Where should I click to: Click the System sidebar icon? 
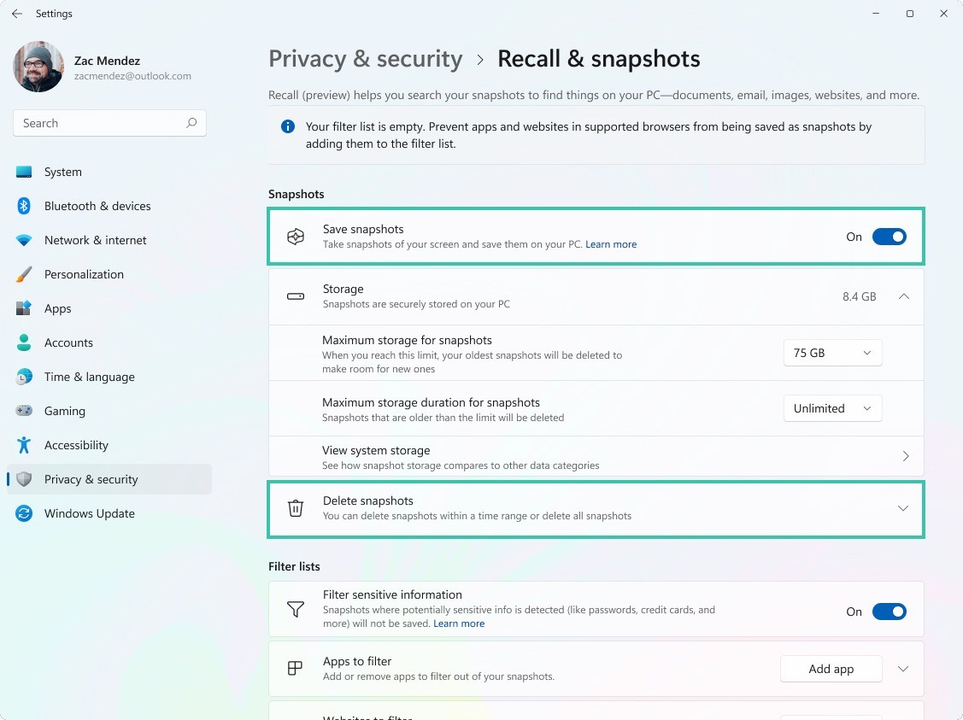[x=23, y=172]
